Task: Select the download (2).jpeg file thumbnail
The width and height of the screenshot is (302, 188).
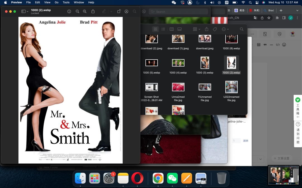Action: pos(152,39)
